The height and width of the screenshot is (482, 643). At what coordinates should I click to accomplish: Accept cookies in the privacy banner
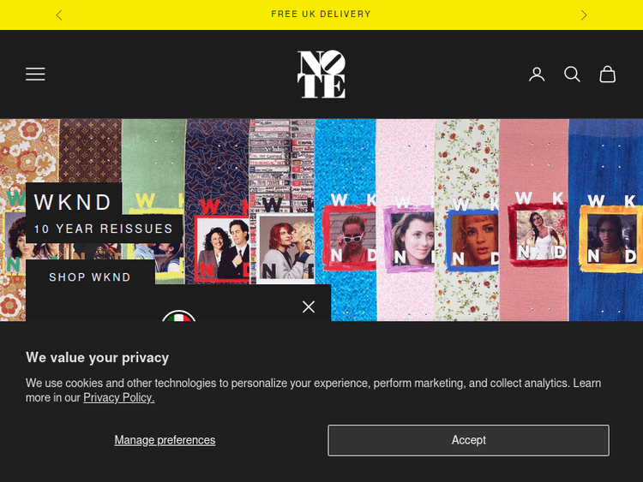468,440
